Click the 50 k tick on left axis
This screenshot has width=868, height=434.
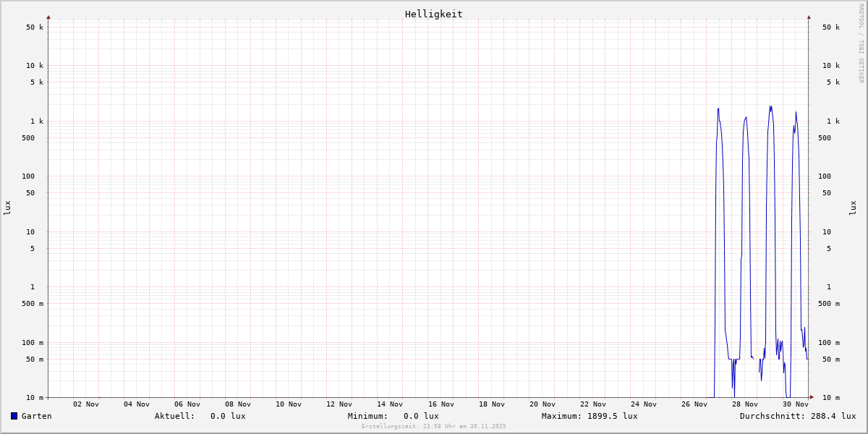[35, 27]
